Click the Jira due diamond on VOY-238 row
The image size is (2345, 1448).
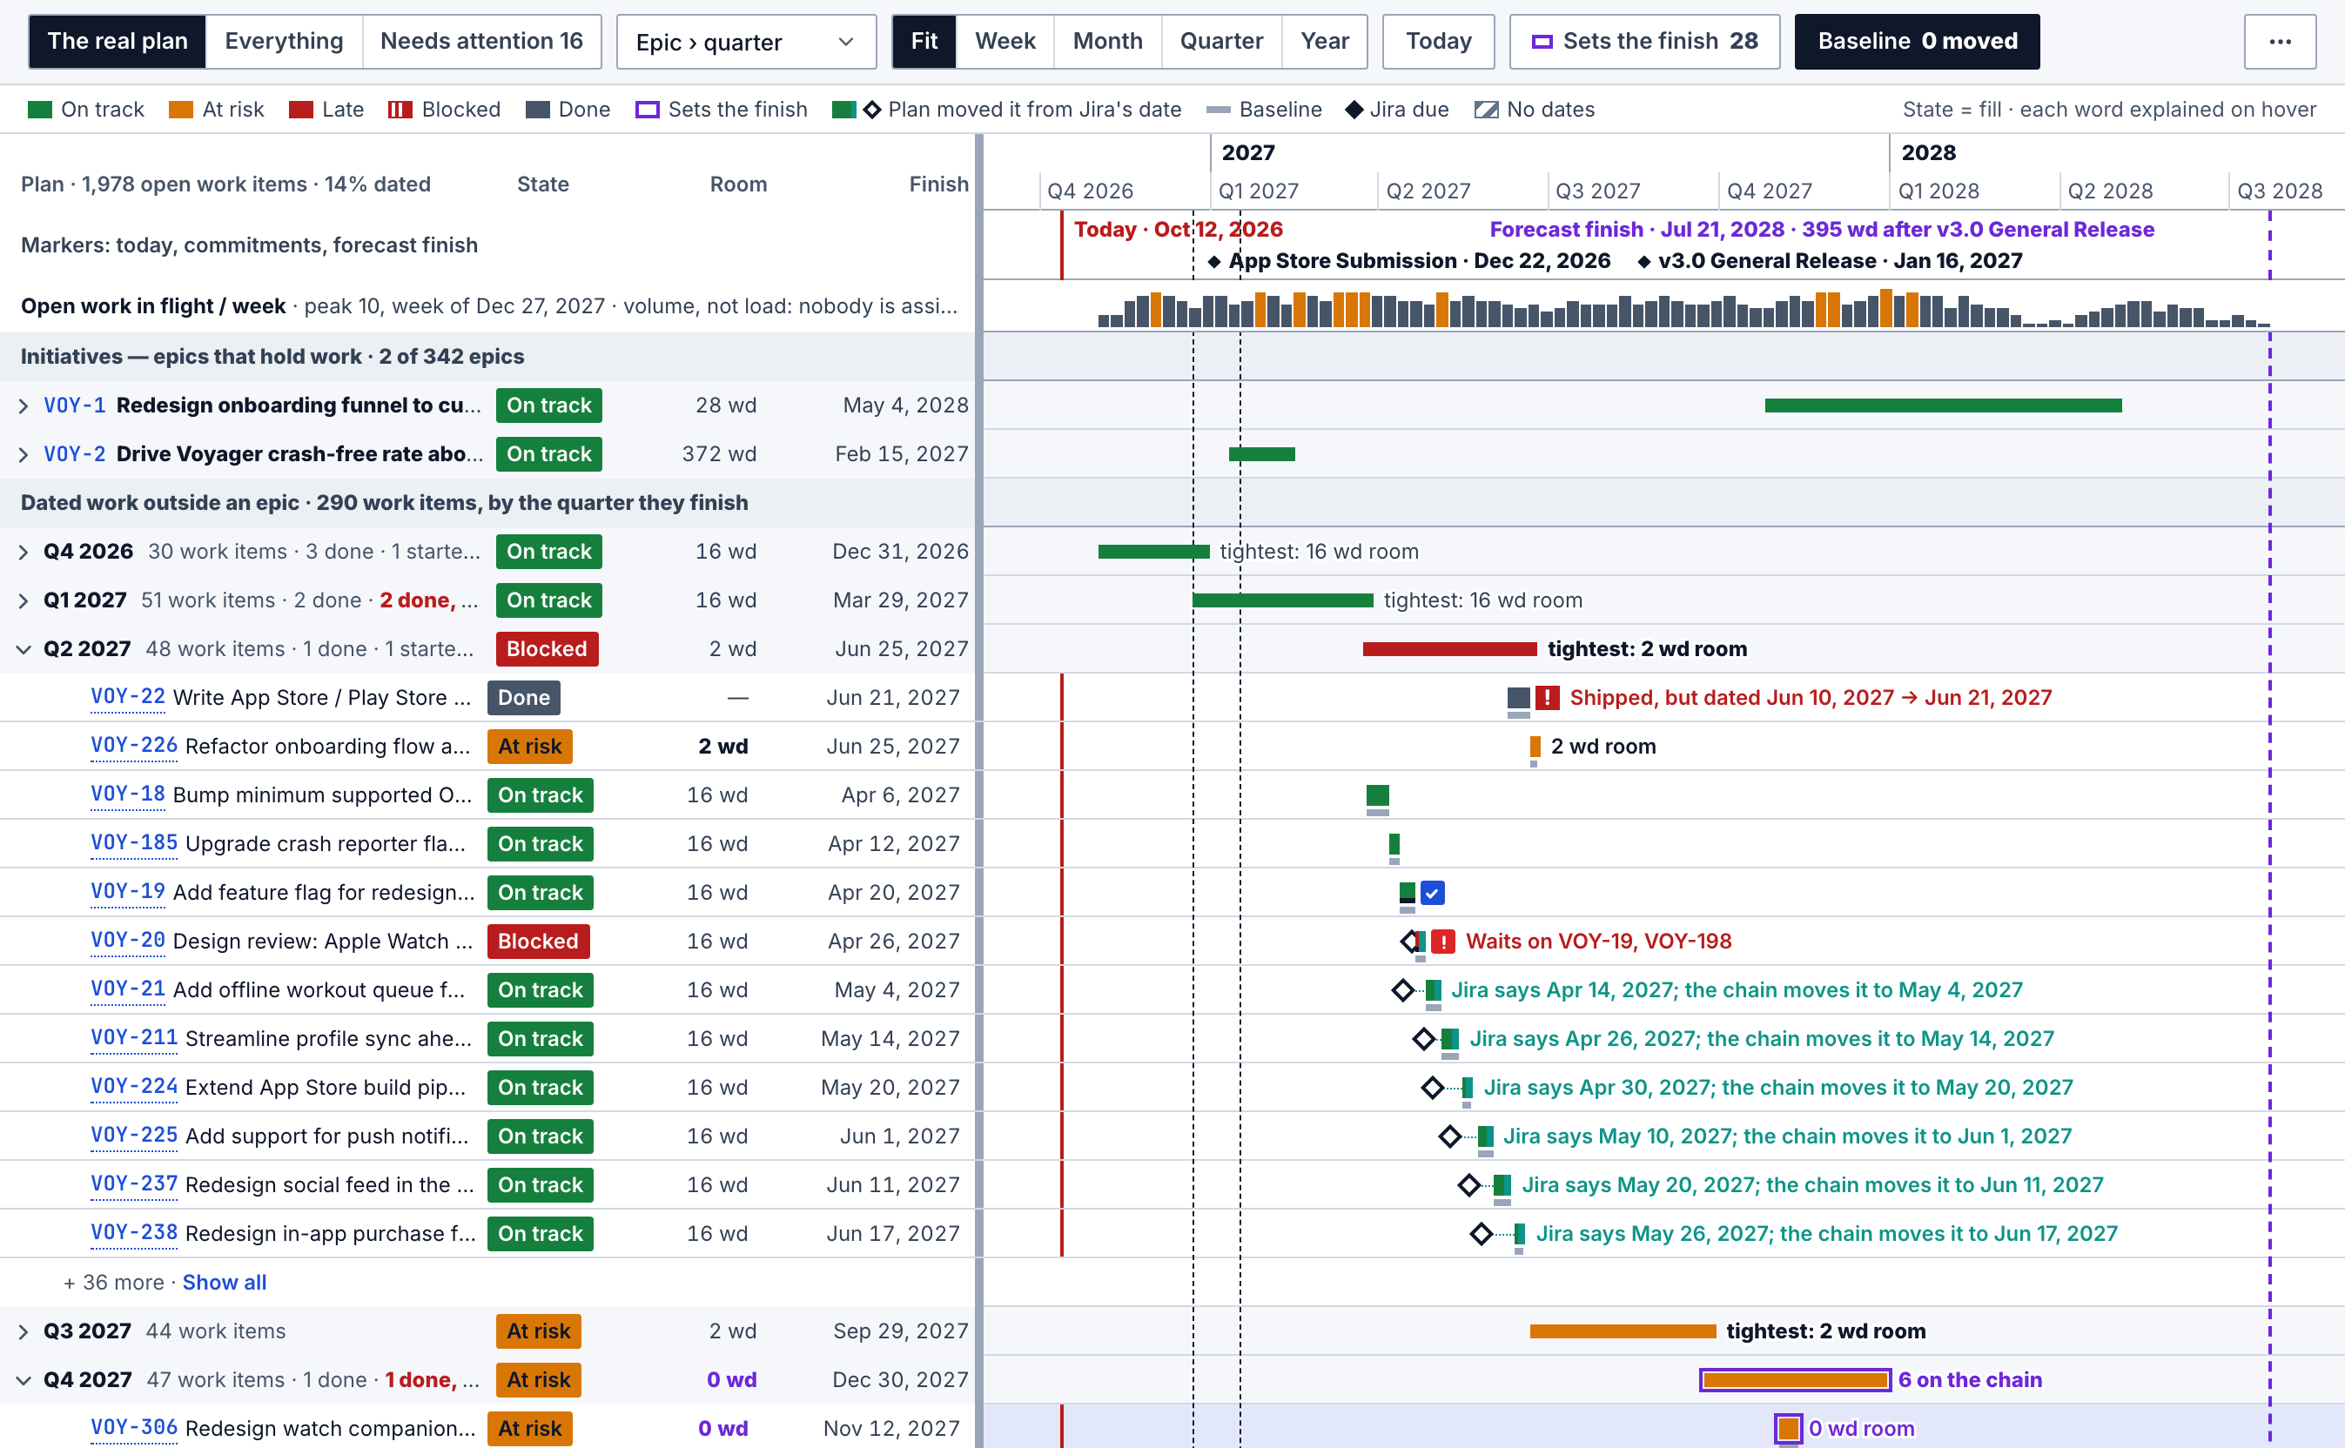(1481, 1235)
